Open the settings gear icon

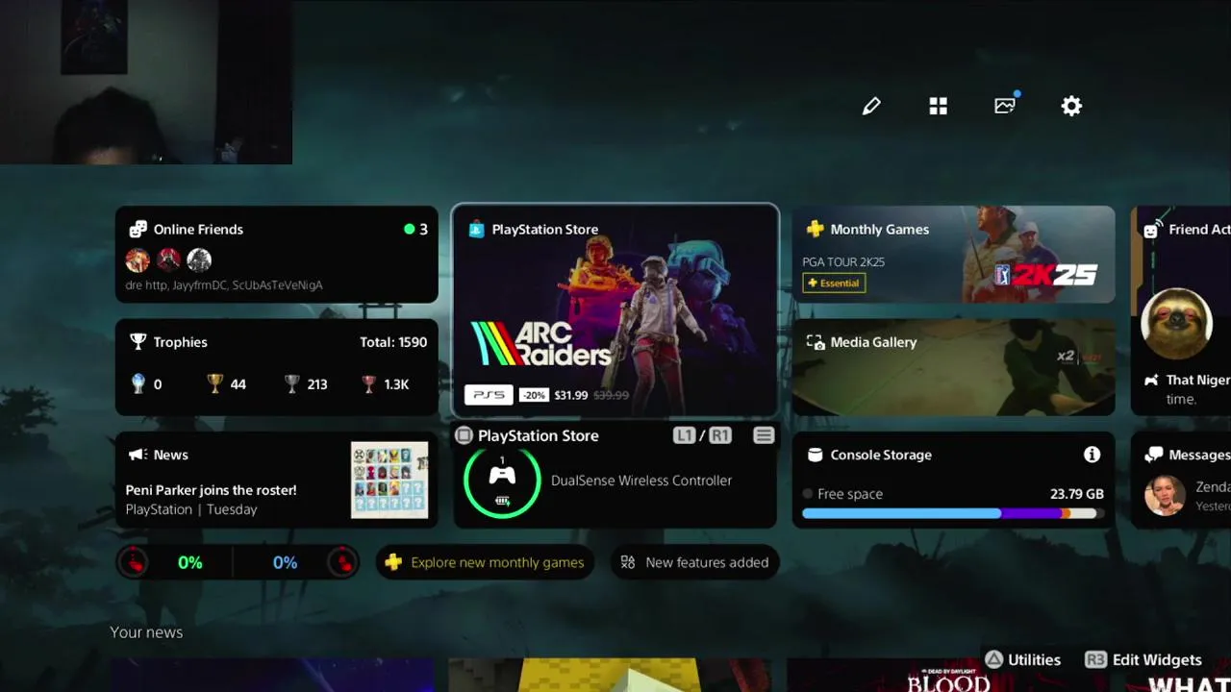(x=1071, y=106)
